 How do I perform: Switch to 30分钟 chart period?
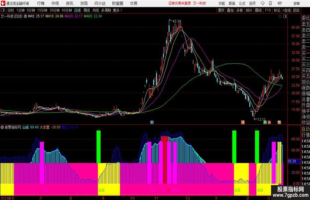pyautogui.click(x=55, y=10)
